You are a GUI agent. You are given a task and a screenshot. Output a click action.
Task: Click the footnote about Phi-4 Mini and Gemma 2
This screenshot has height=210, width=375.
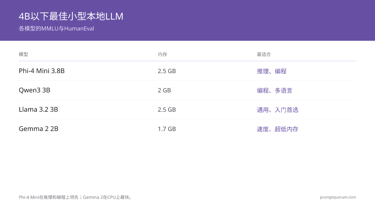click(x=76, y=197)
